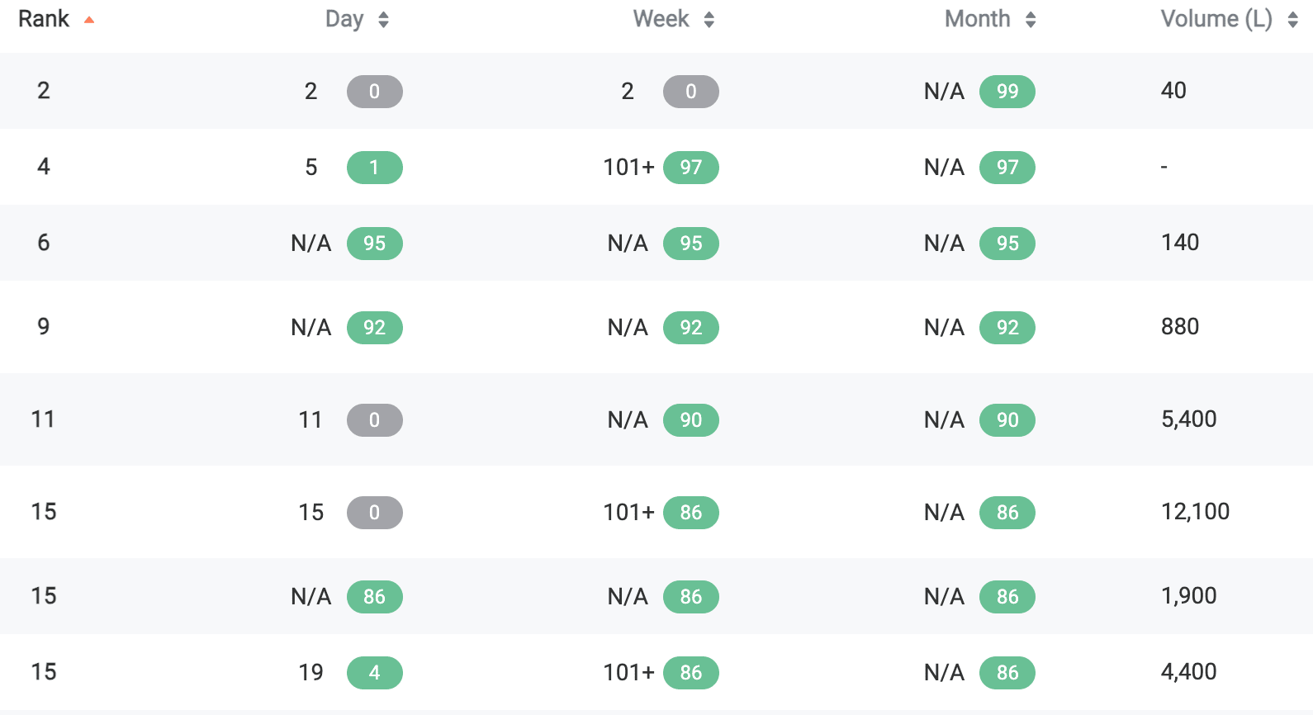Click the green 1 Day badge, rank 4
Screen dimensions: 1313x715
click(x=374, y=168)
